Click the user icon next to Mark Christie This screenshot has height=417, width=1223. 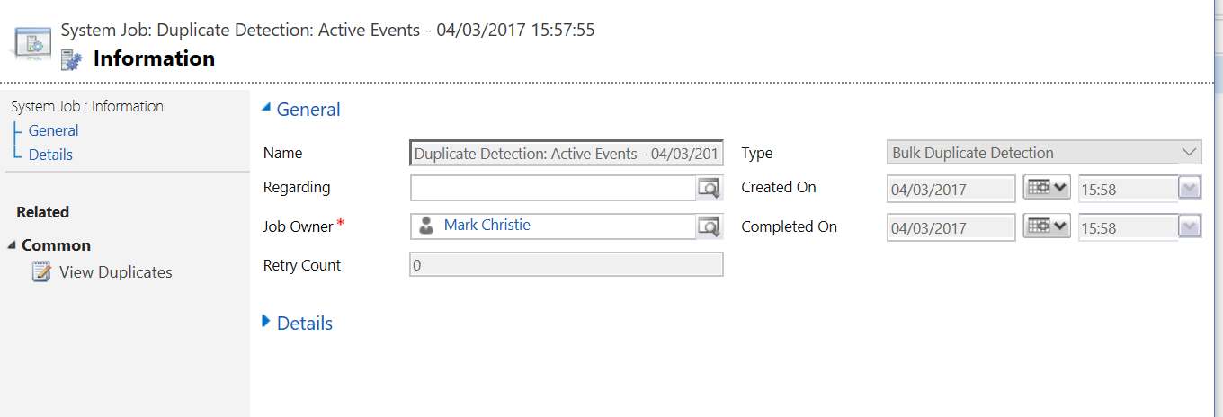[x=426, y=226]
